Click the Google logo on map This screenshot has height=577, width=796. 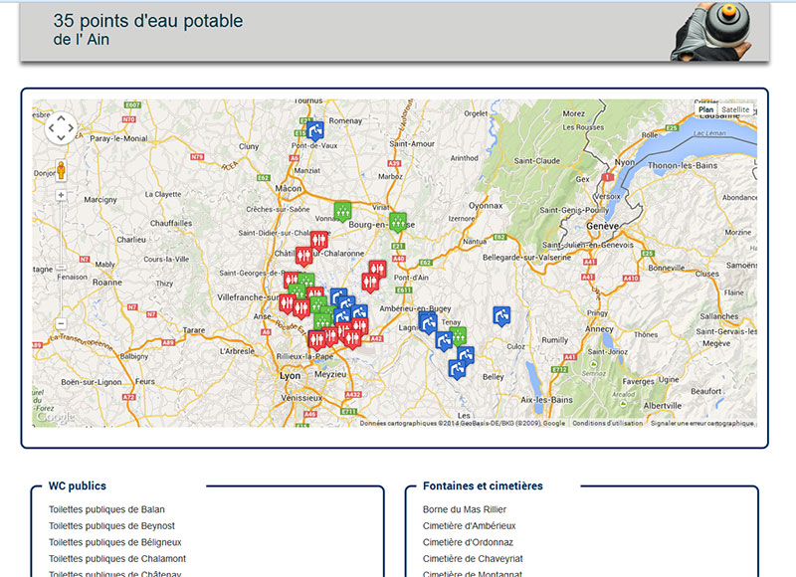(x=56, y=417)
